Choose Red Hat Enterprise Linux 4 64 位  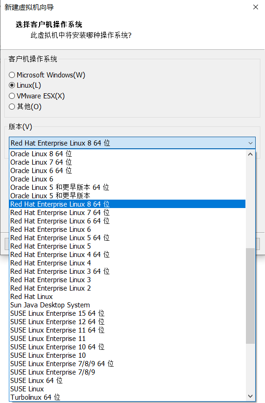coord(127,255)
